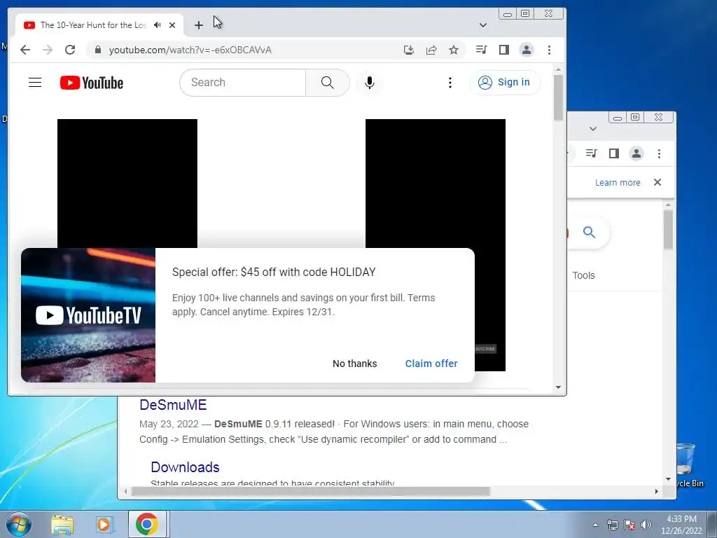Open the profile avatar in the background Chrome window

[x=636, y=153]
